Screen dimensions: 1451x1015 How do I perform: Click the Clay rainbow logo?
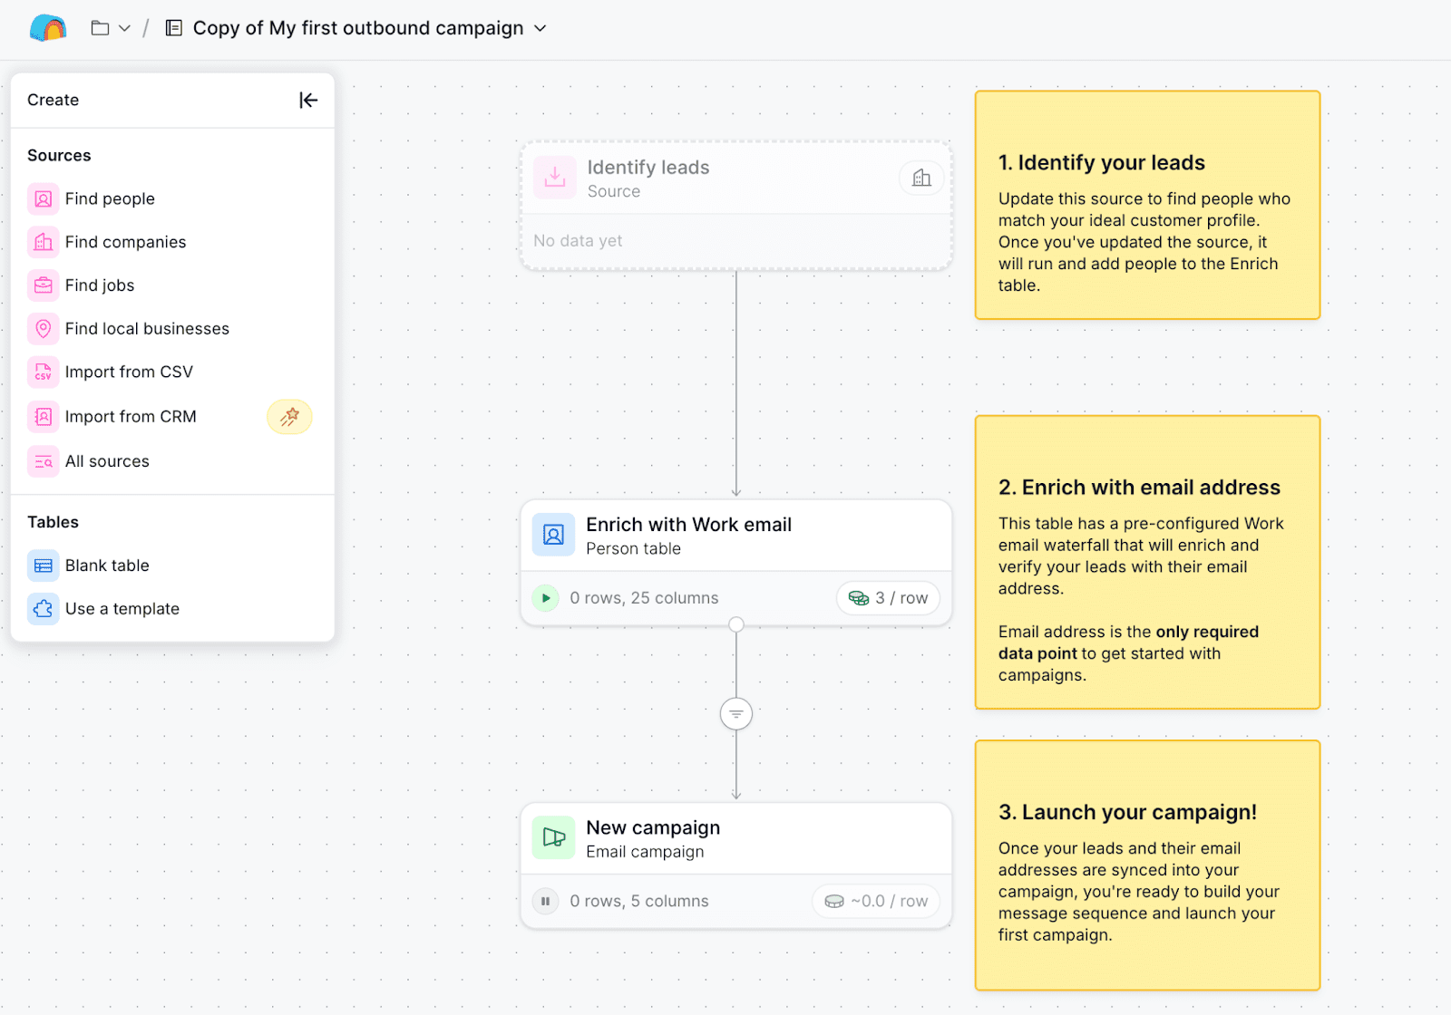click(48, 28)
